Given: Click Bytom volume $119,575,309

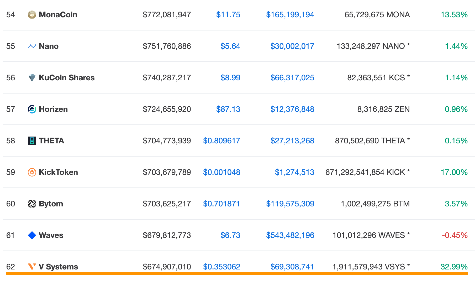Looking at the screenshot, I should pyautogui.click(x=290, y=204).
